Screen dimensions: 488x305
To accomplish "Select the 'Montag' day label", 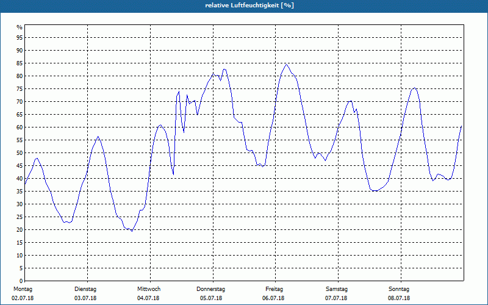I will [x=23, y=289].
